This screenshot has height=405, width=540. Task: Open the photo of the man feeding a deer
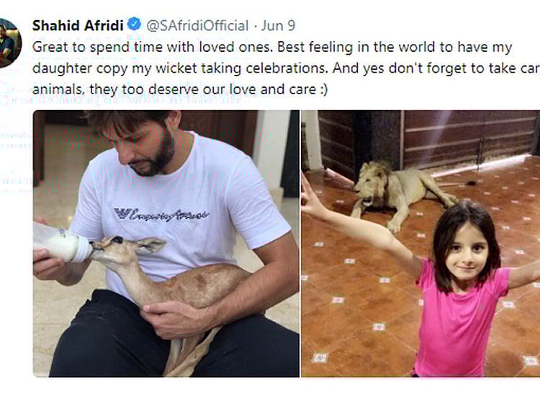click(x=166, y=243)
